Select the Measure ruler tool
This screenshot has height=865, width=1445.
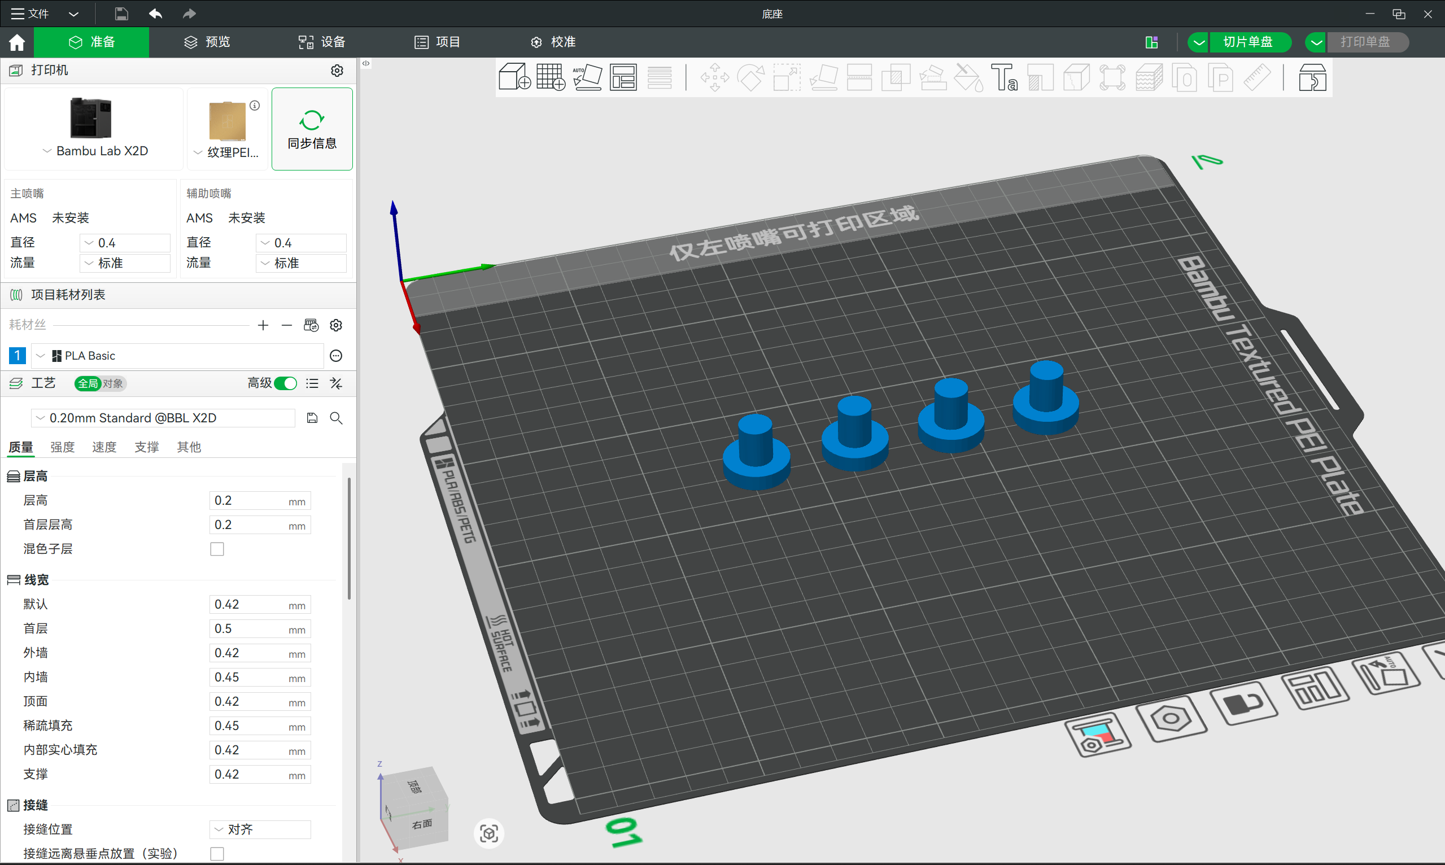coord(1257,77)
